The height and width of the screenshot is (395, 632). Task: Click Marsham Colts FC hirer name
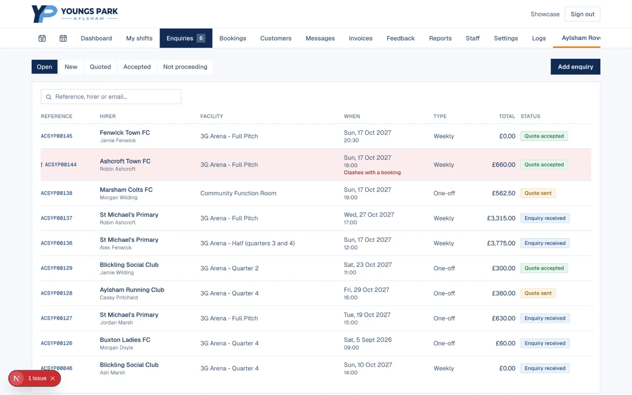tap(126, 190)
